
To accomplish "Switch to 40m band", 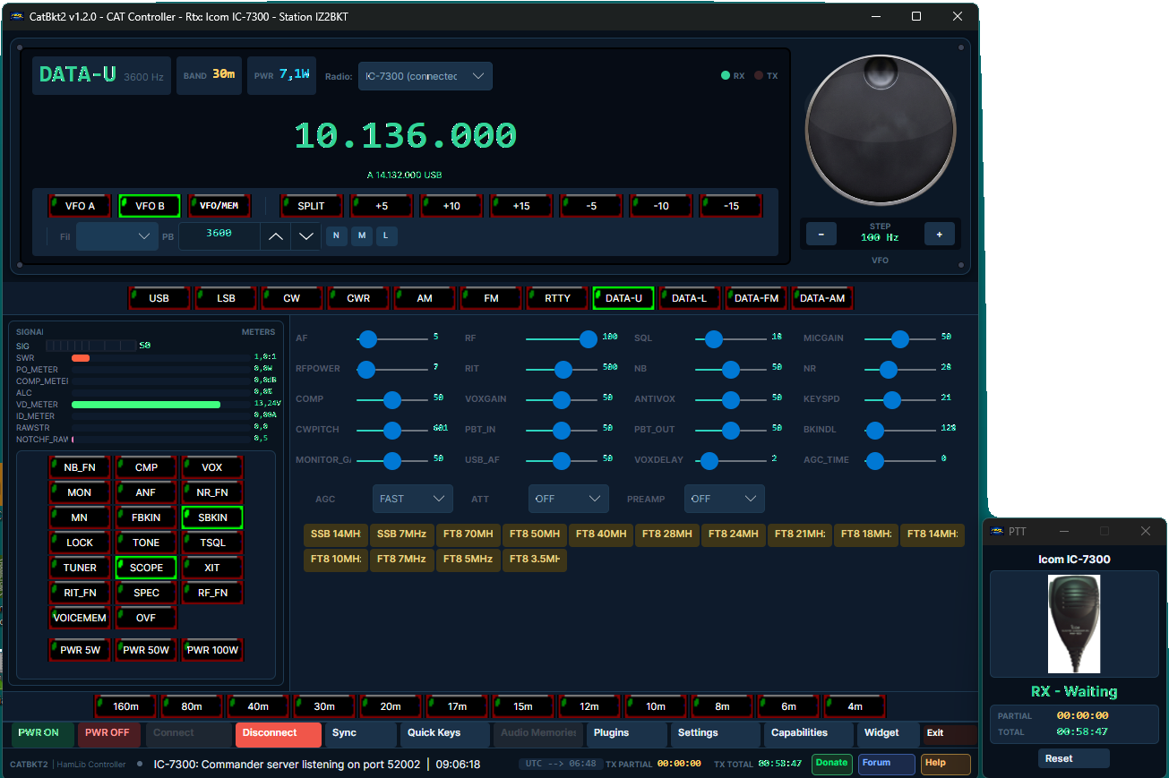I will coord(258,706).
